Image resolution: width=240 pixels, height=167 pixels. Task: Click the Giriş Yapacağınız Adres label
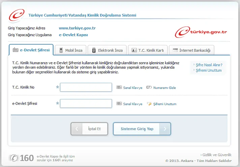pos(27,28)
